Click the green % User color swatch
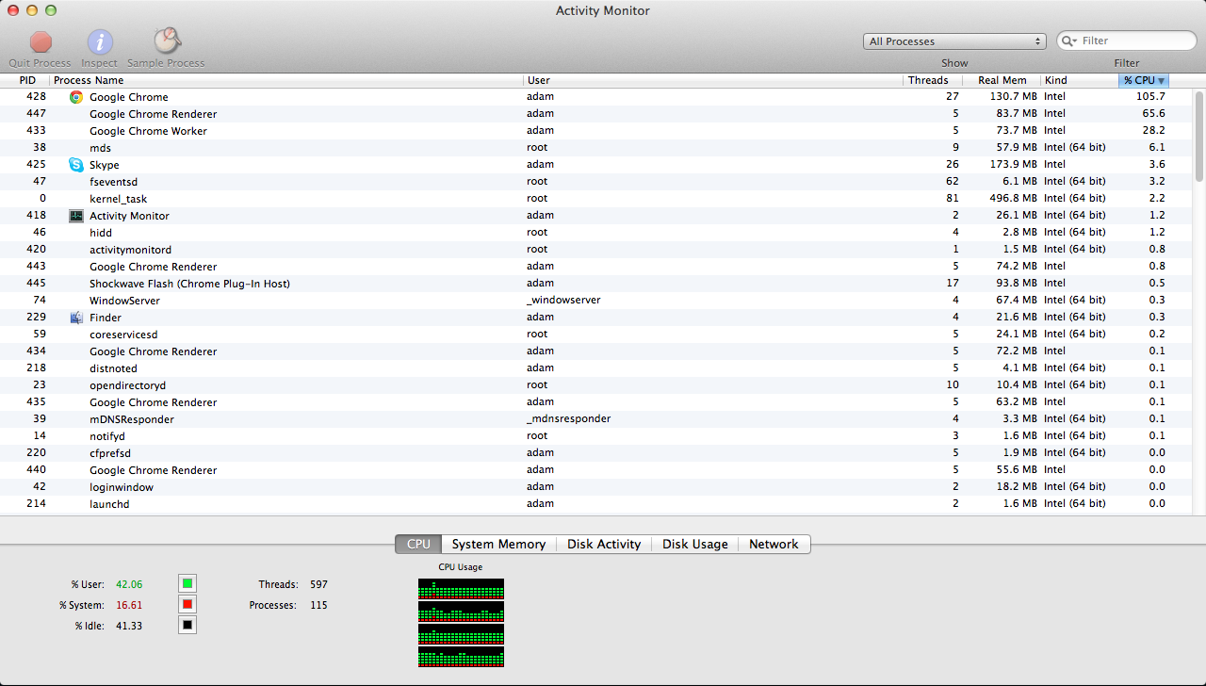 [187, 583]
